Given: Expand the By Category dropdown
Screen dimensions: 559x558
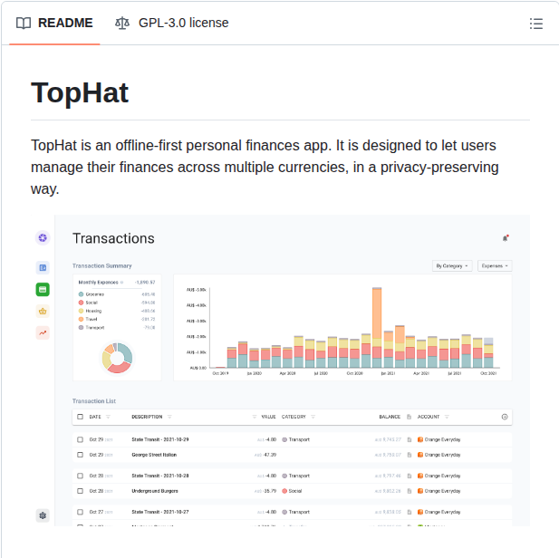Looking at the screenshot, I should 452,266.
